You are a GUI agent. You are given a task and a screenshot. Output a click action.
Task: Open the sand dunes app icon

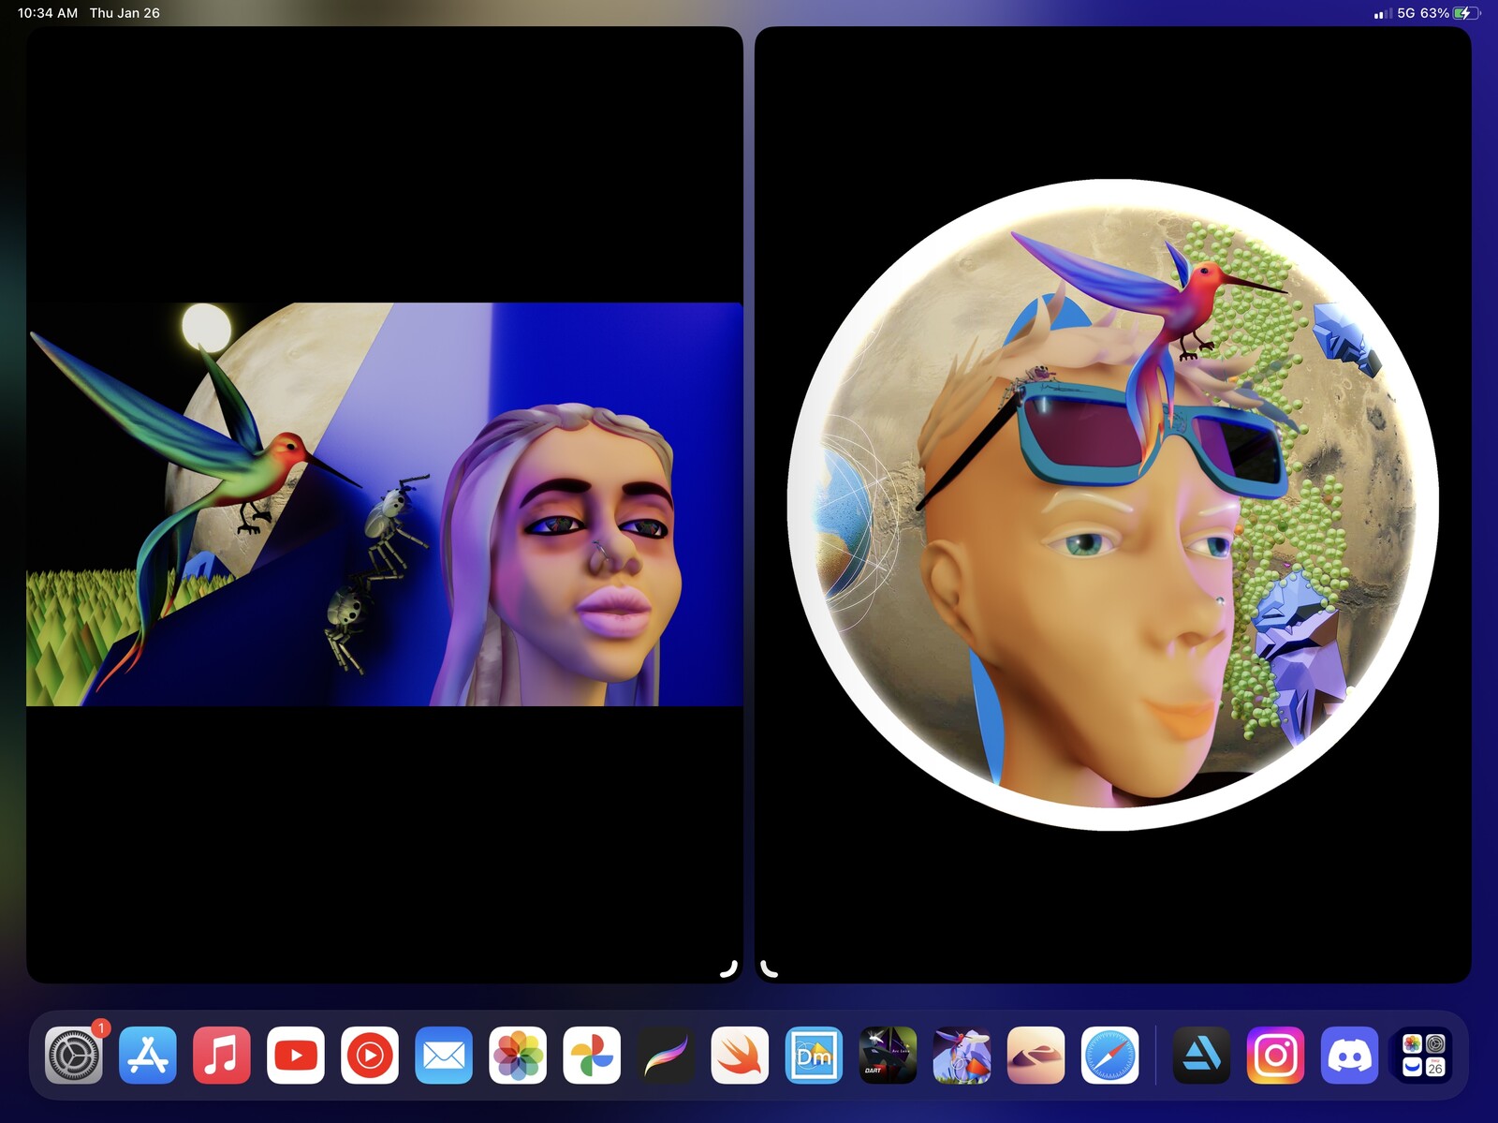pyautogui.click(x=1035, y=1056)
